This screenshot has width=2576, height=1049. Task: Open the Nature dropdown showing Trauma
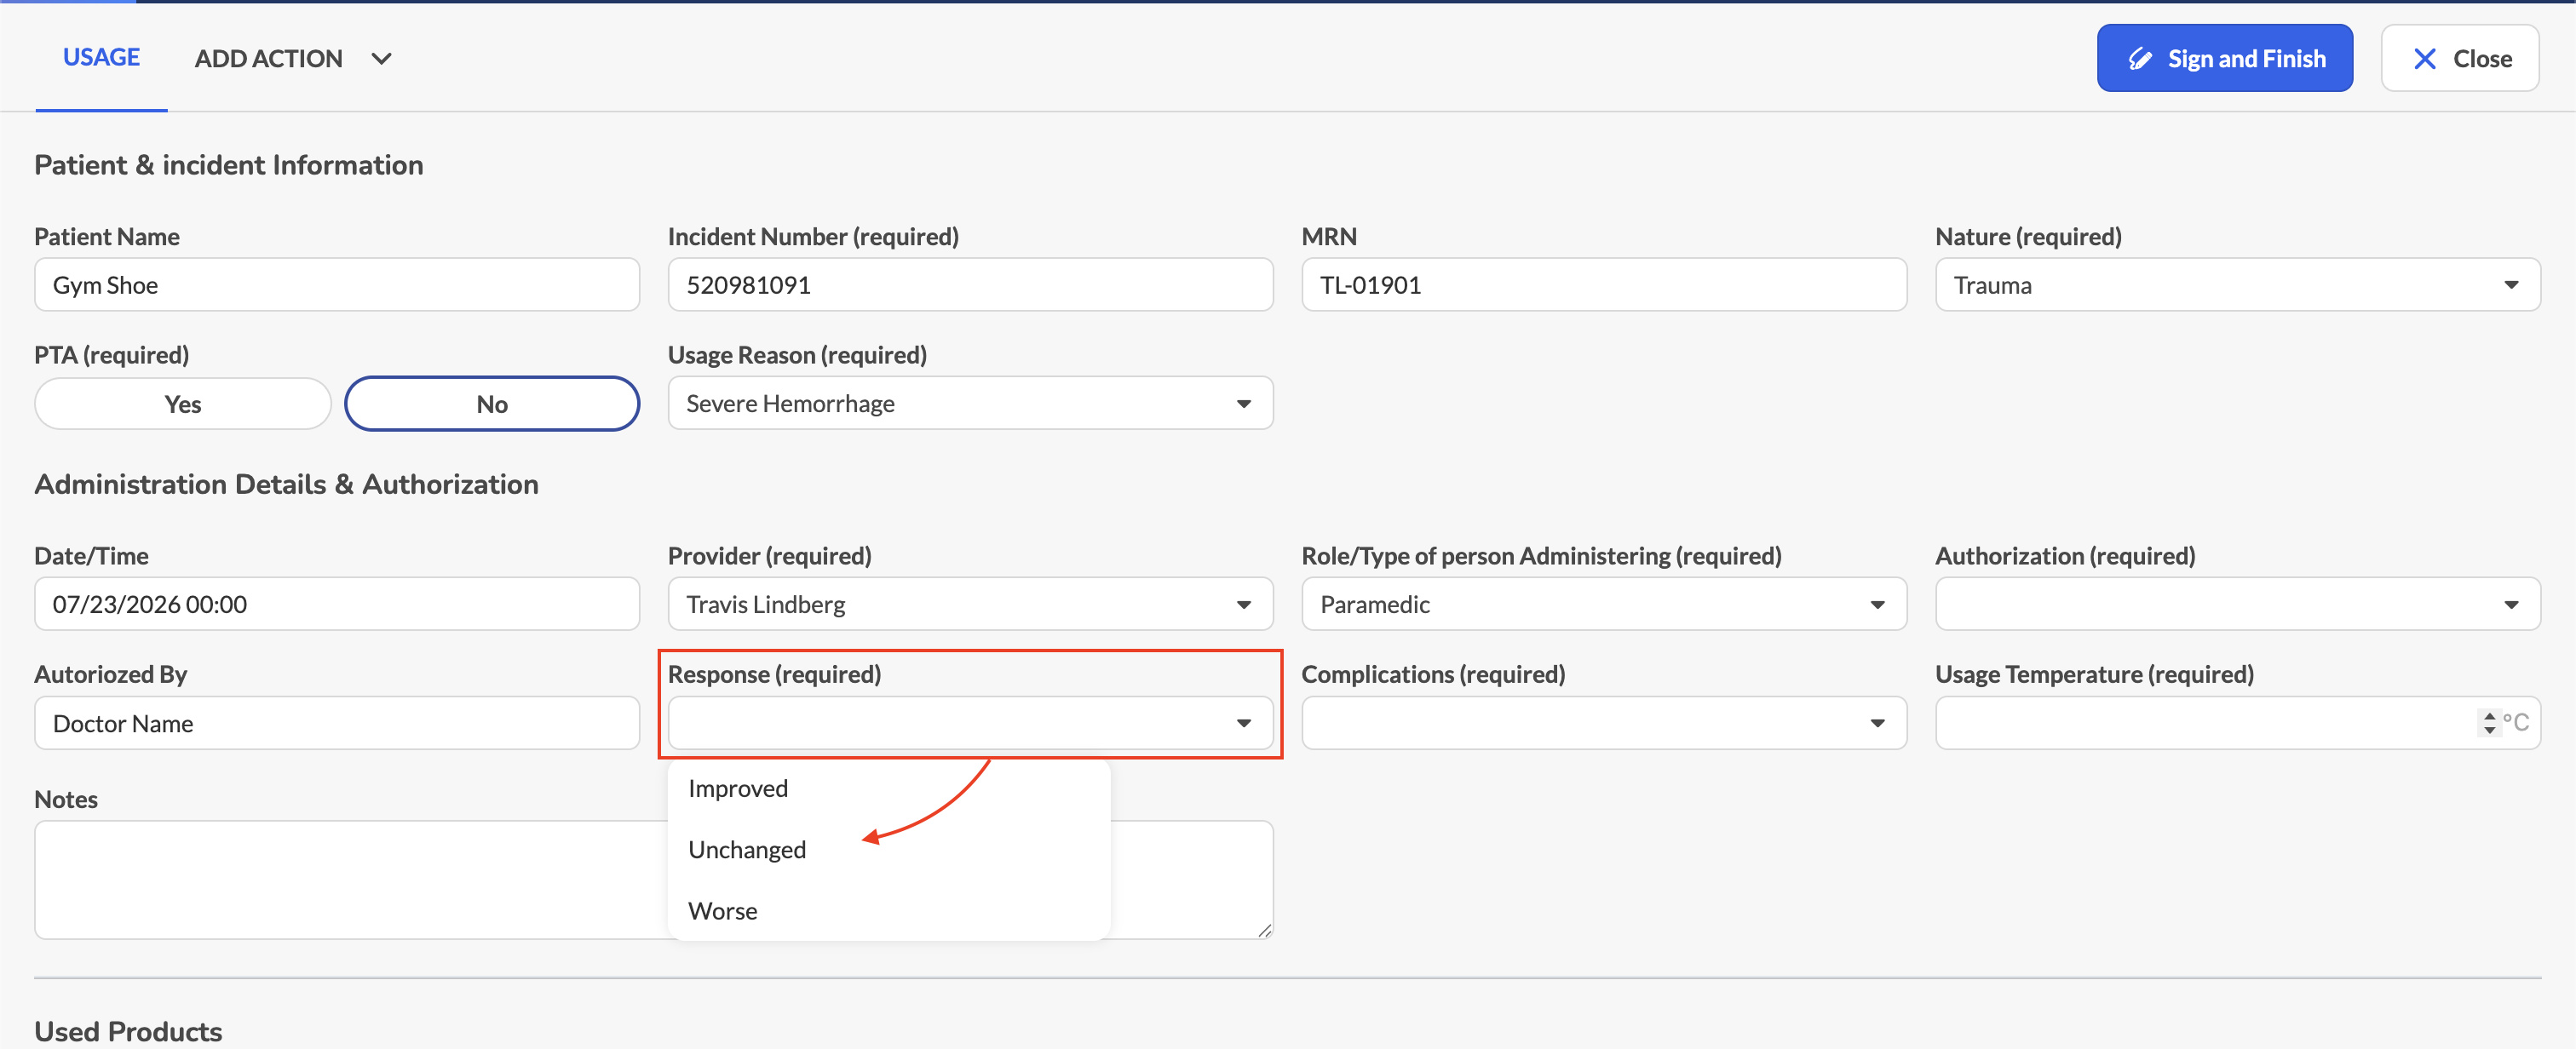pos(2238,285)
